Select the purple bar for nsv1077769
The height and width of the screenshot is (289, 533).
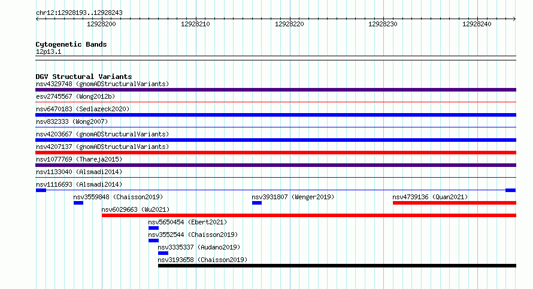(x=275, y=165)
